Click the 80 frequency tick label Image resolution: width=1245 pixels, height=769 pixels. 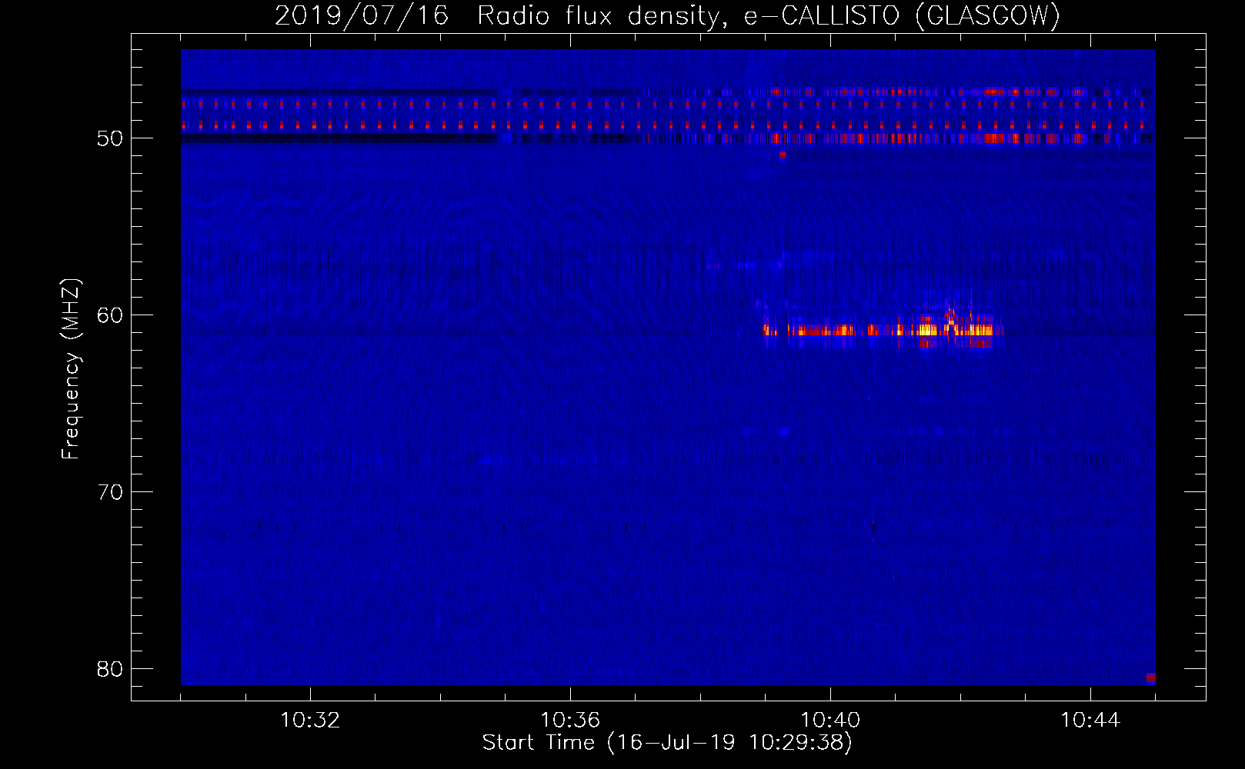[x=110, y=669]
